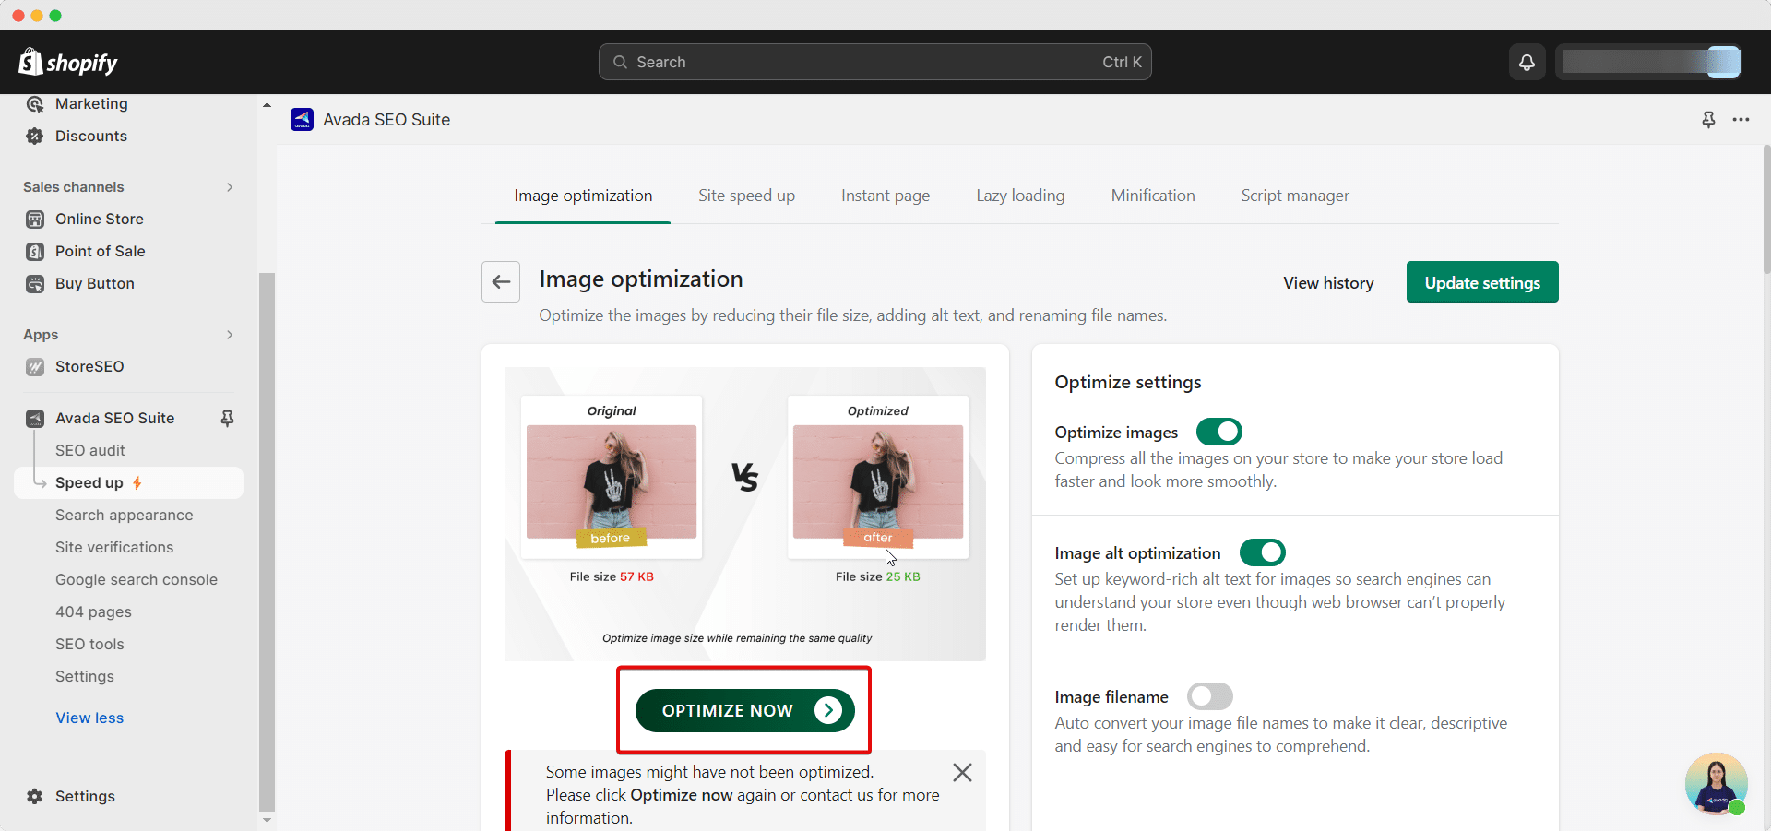
Task: Open 404 pages in sidebar
Action: click(x=93, y=612)
